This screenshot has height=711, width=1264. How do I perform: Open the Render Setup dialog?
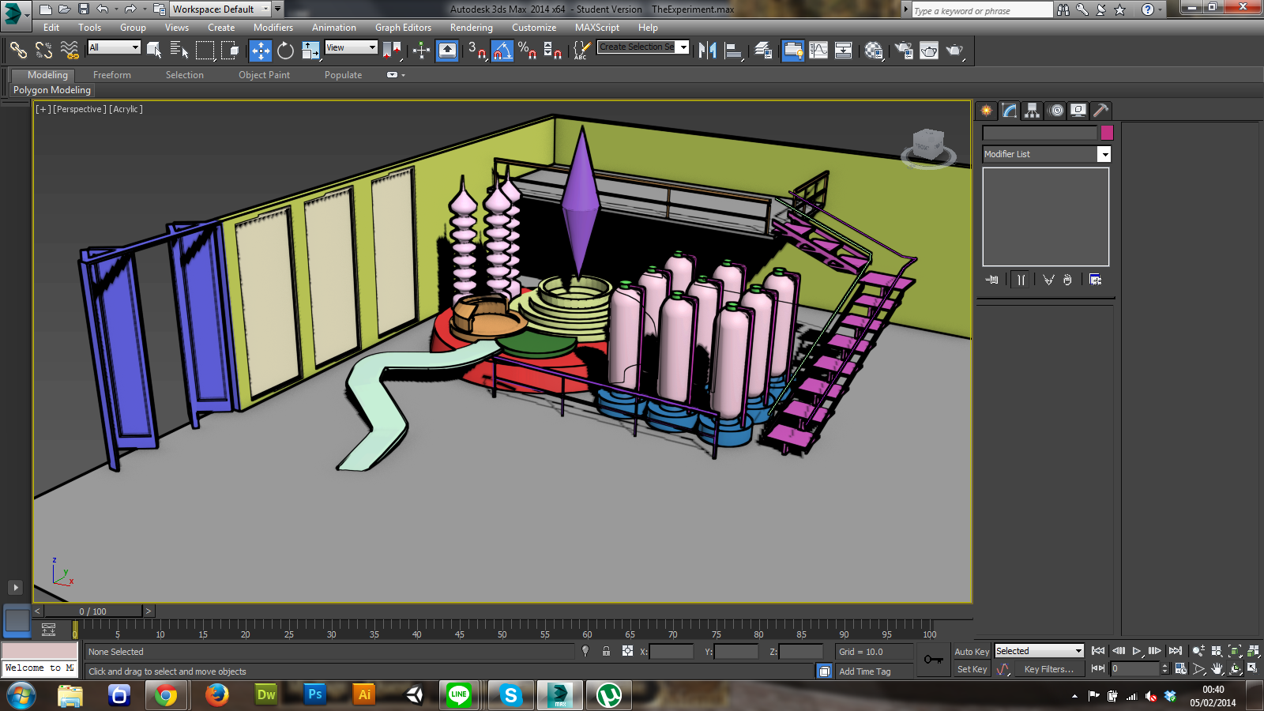[x=904, y=51]
